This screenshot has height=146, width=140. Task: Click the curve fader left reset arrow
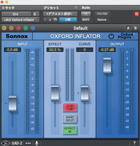pyautogui.click(x=78, y=93)
